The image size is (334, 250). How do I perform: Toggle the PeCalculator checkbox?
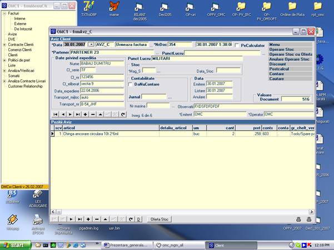coord(237,45)
